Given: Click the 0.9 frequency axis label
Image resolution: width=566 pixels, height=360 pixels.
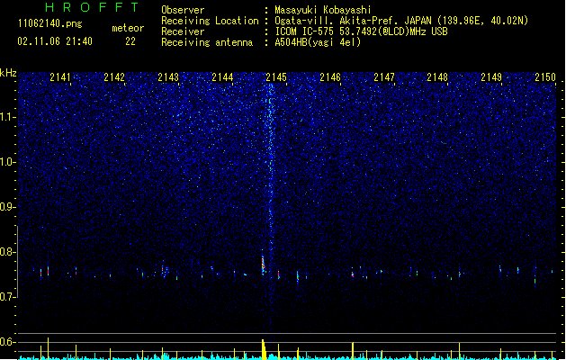Looking at the screenshot, I should click(x=7, y=207).
